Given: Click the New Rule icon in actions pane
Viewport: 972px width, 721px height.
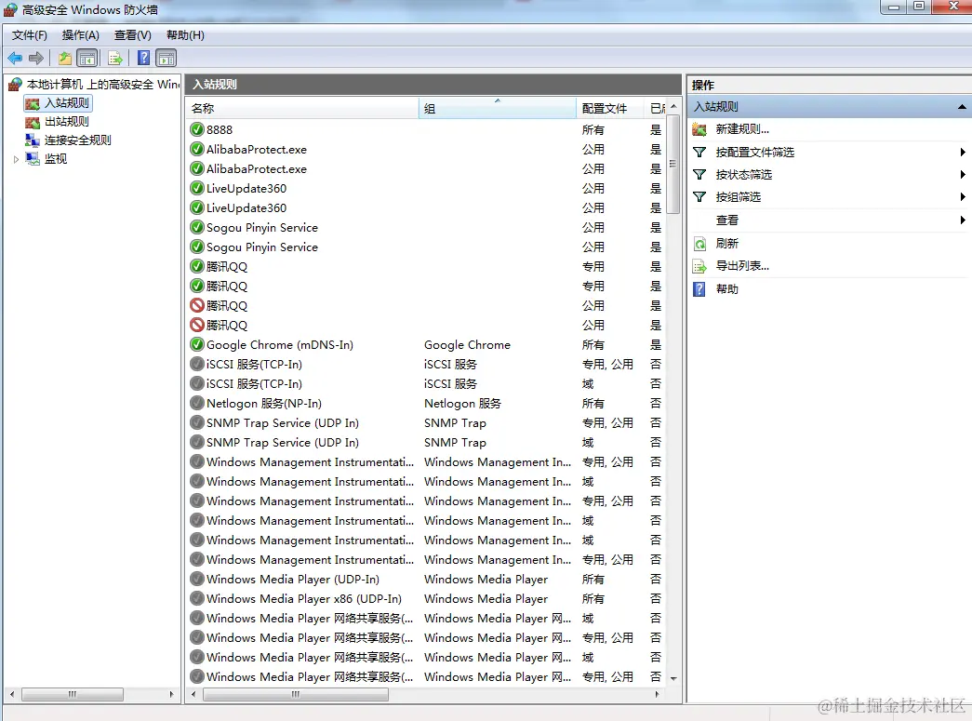Looking at the screenshot, I should pos(699,129).
